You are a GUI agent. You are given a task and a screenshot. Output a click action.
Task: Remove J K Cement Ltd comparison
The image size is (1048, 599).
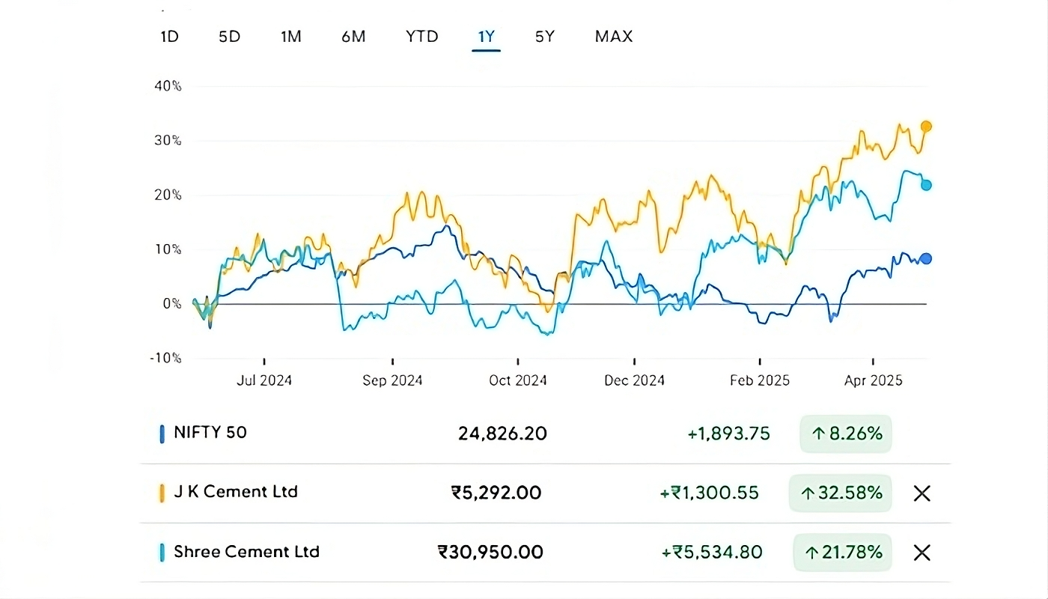tap(922, 493)
